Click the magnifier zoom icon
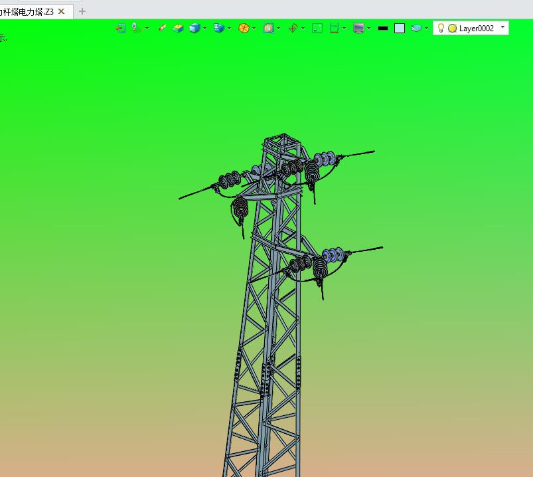This screenshot has height=477, width=533. point(268,28)
